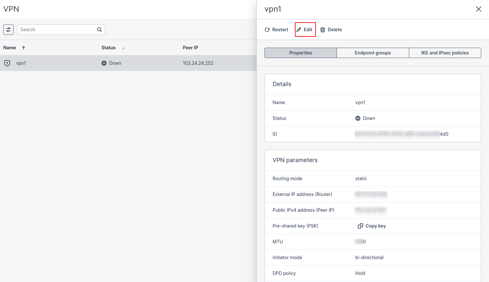Image resolution: width=489 pixels, height=282 pixels.
Task: Click the Down status icon in Details
Action: pos(358,118)
